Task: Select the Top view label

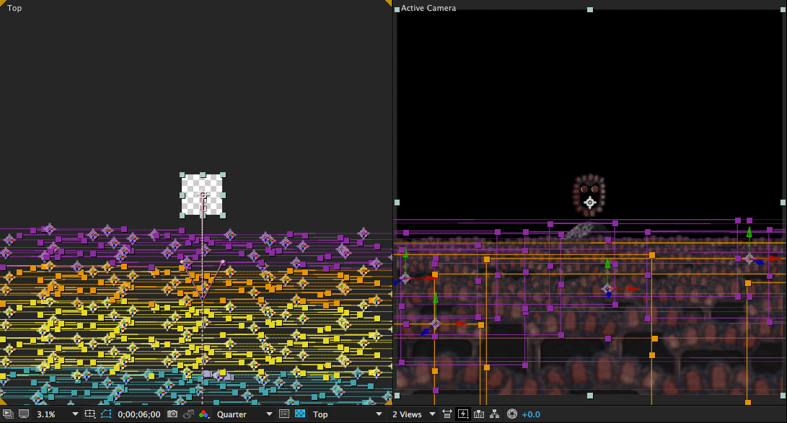Action: [14, 8]
